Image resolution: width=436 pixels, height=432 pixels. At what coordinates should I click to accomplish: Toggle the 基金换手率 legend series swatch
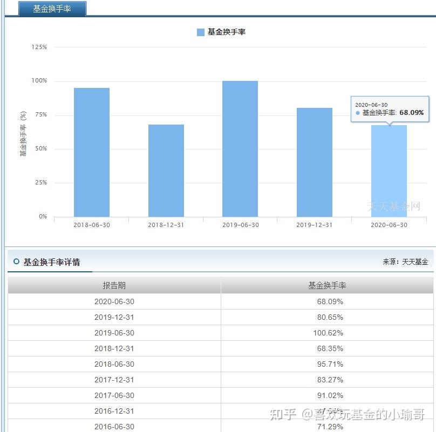pyautogui.click(x=201, y=32)
